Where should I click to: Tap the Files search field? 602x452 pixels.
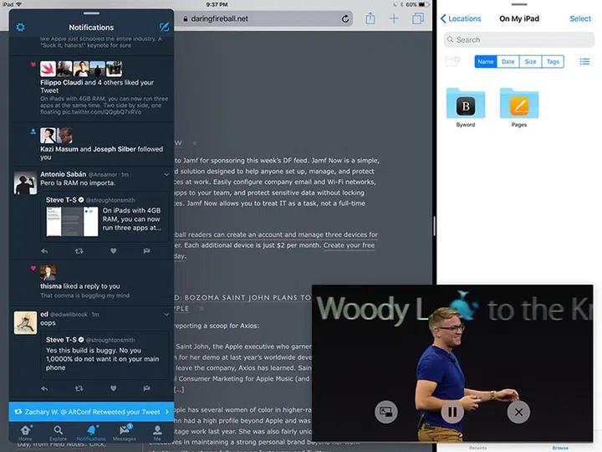517,39
